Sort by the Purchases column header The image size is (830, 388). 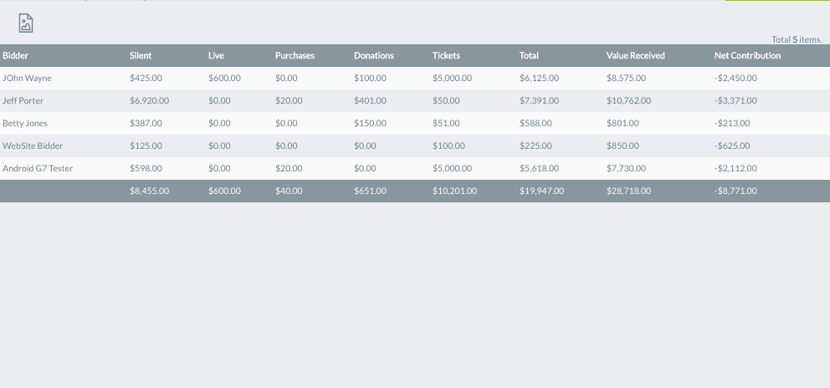(295, 56)
